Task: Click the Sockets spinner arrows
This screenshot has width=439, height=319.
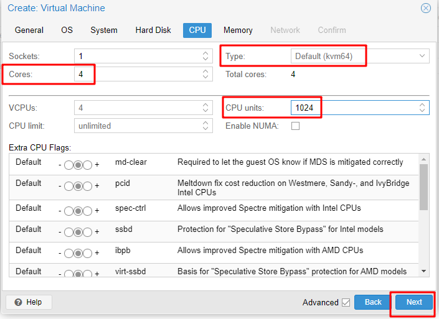Action: pos(206,56)
